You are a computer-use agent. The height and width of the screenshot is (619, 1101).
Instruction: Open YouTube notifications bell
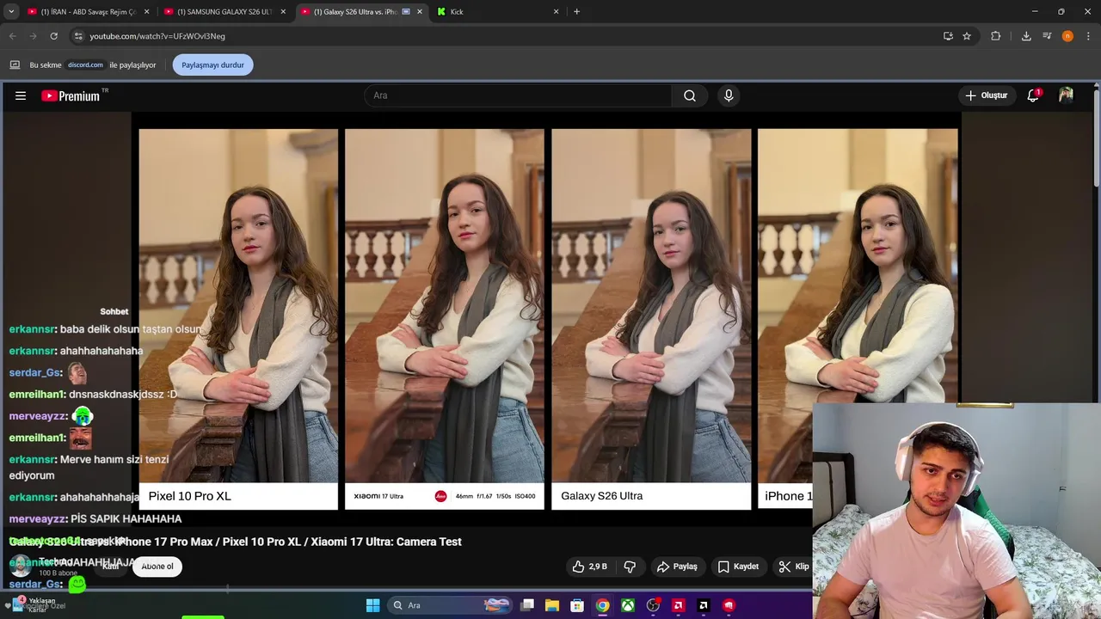pos(1033,95)
